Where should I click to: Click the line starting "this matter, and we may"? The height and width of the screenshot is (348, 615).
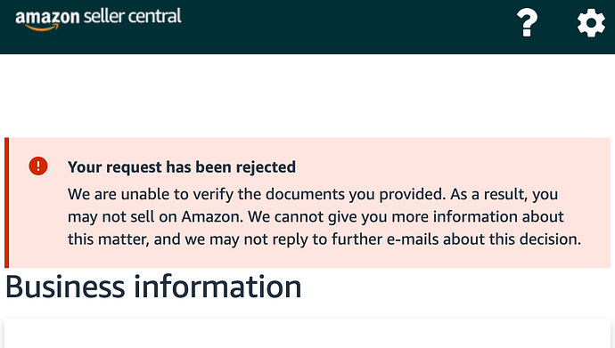click(324, 239)
